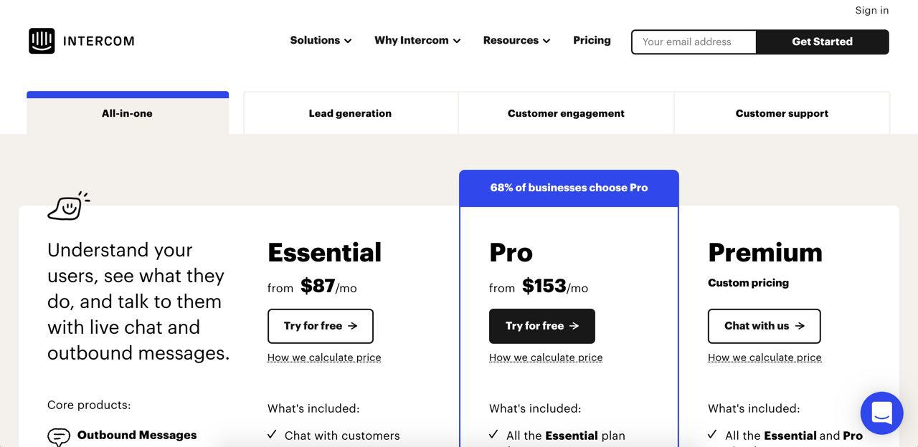Switch to the Lead generation tab
The image size is (918, 447).
click(350, 113)
